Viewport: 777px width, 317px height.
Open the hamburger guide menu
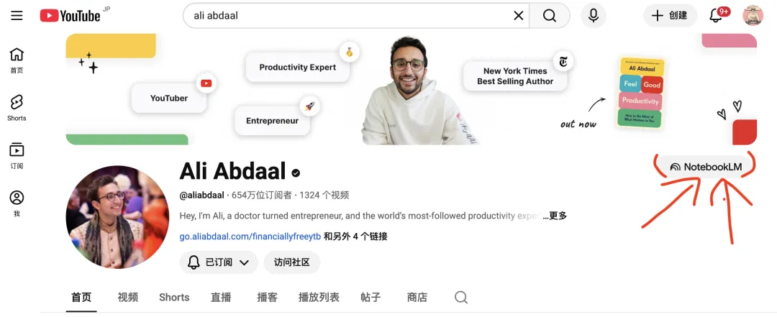pos(17,15)
